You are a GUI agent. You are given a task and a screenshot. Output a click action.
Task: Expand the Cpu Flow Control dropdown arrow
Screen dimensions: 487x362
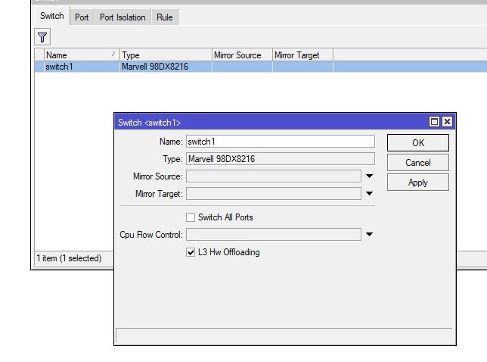pyautogui.click(x=369, y=234)
